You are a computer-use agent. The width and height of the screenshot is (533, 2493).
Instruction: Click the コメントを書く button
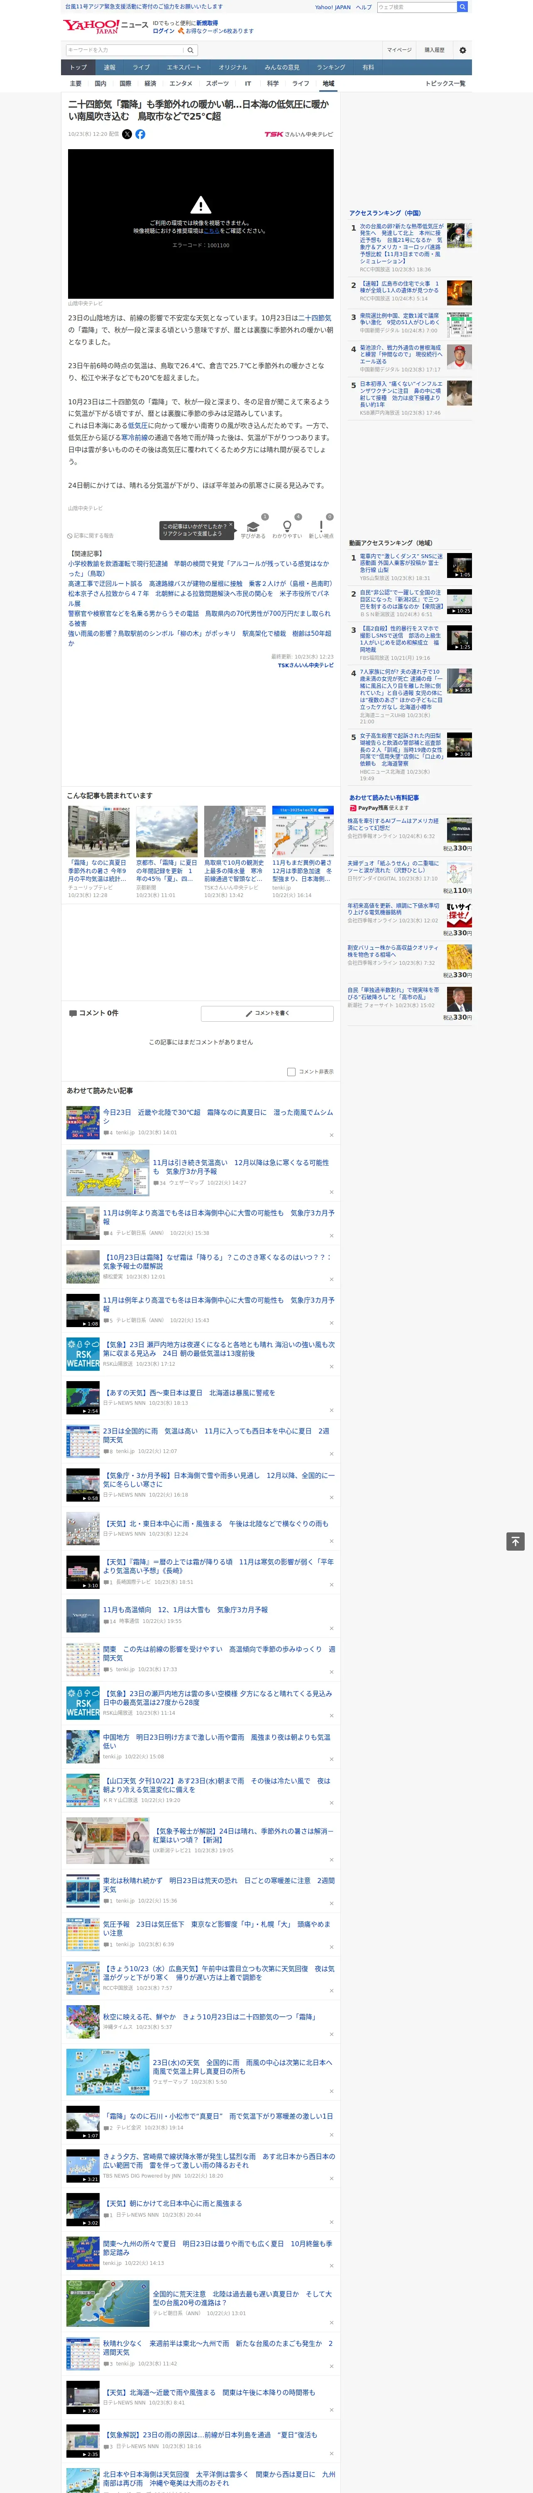[267, 1013]
